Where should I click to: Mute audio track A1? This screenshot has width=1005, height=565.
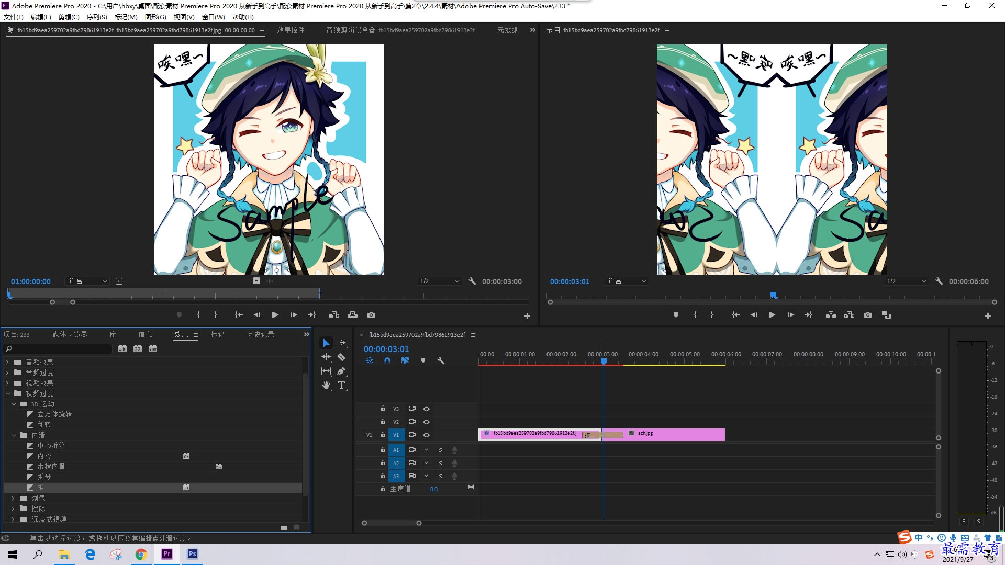tap(426, 450)
